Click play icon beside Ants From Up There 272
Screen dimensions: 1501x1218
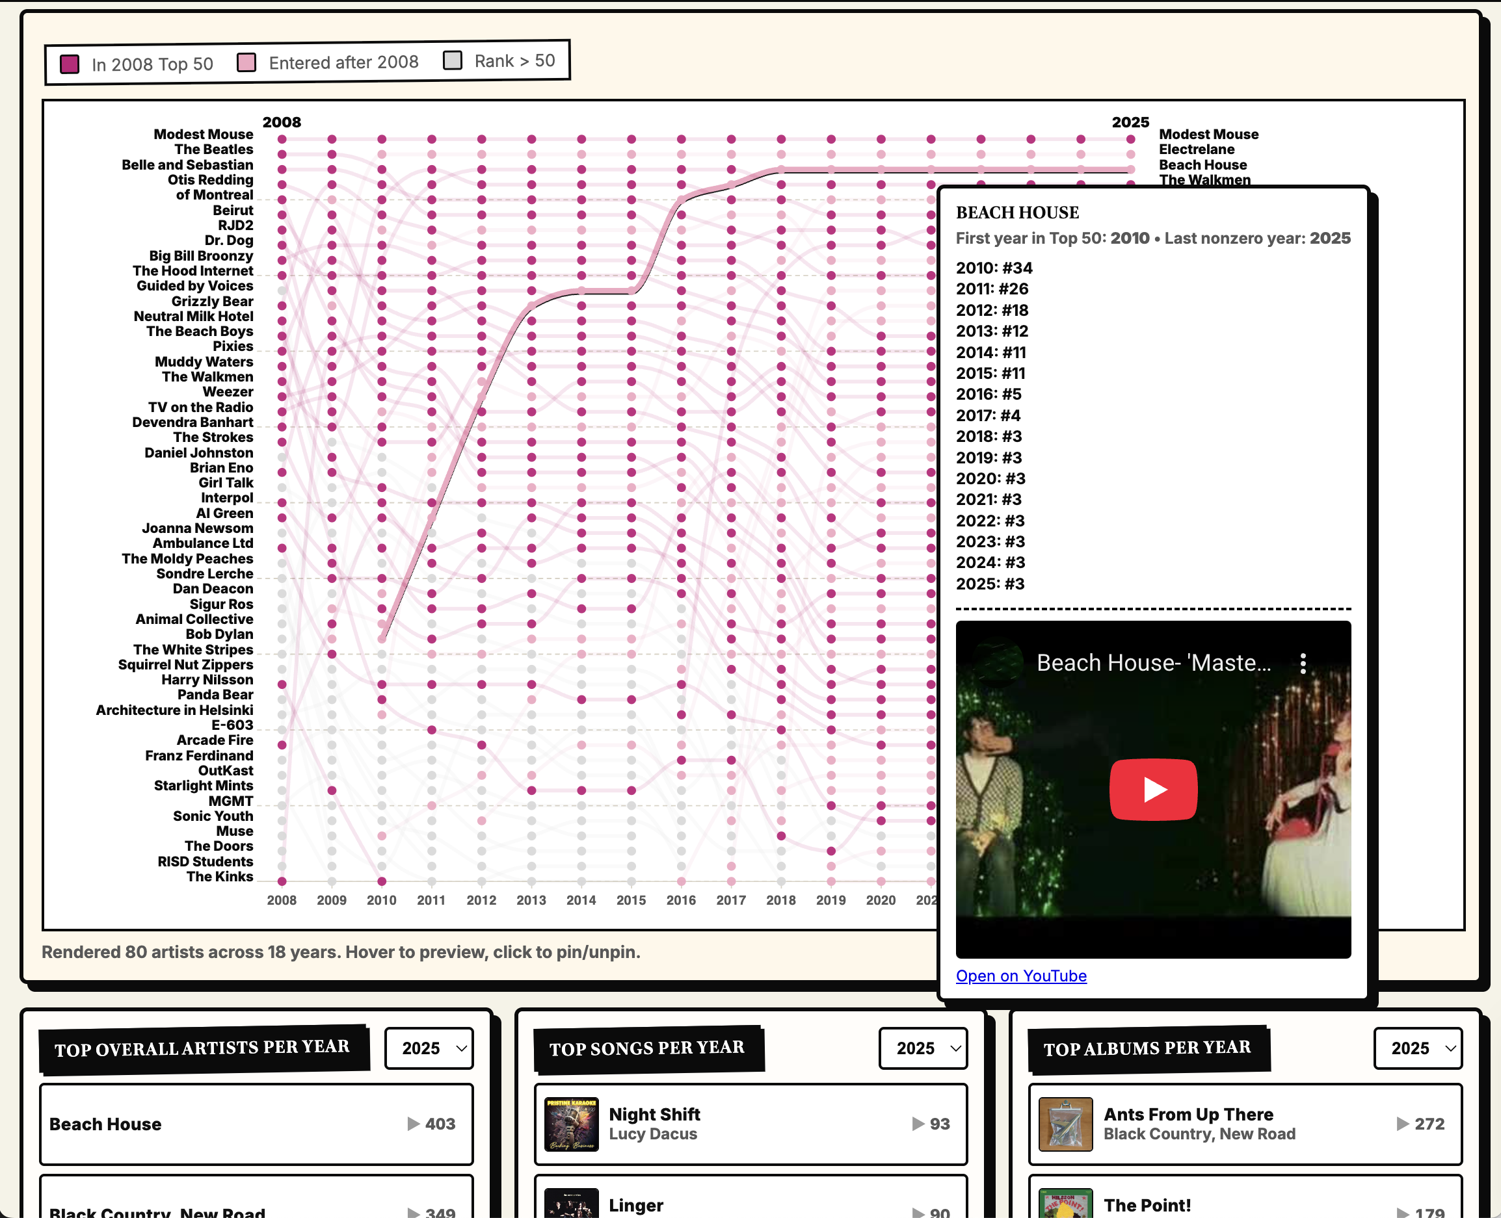click(x=1402, y=1124)
